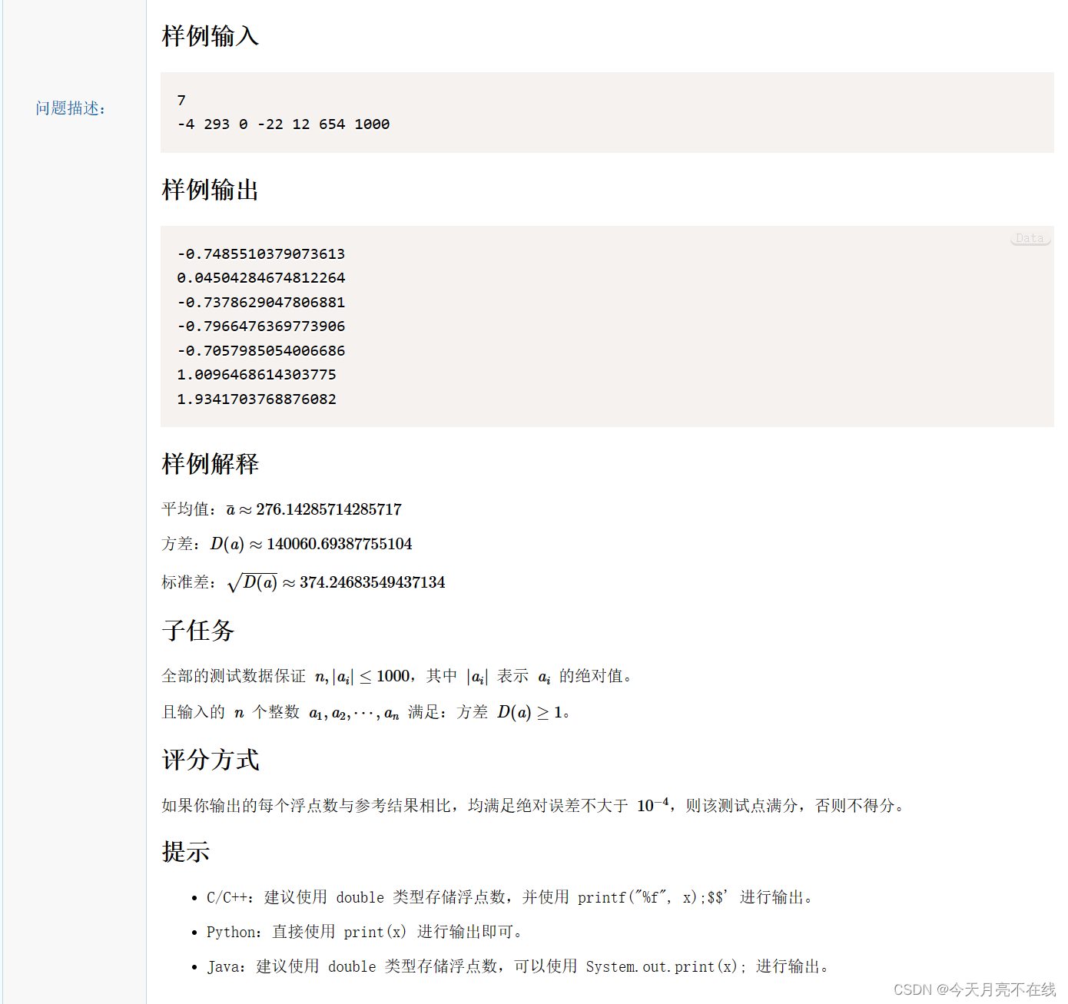Click output value 1.0096468614303775
Viewport: 1068px width, 1004px height.
click(257, 375)
